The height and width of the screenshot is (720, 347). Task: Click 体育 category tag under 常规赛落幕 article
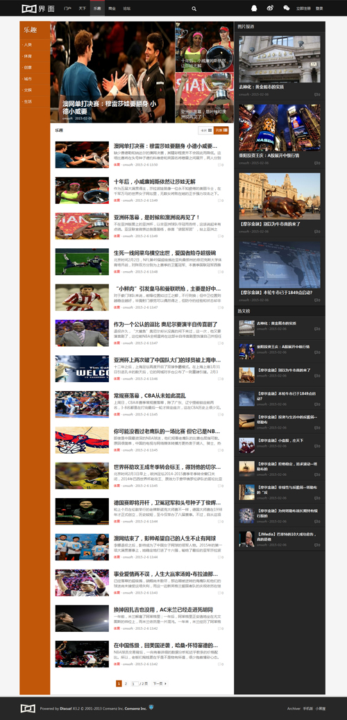pyautogui.click(x=117, y=414)
